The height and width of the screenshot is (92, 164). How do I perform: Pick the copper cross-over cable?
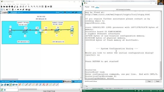click(x=30, y=85)
